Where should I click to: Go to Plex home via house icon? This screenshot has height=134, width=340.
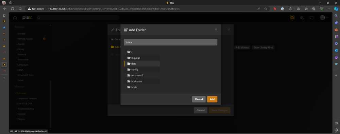[x=15, y=18]
